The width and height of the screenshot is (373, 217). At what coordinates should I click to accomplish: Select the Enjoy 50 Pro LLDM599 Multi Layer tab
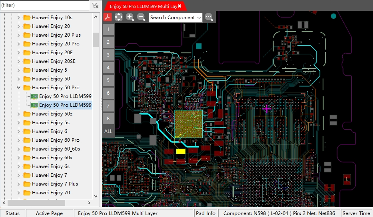[144, 6]
